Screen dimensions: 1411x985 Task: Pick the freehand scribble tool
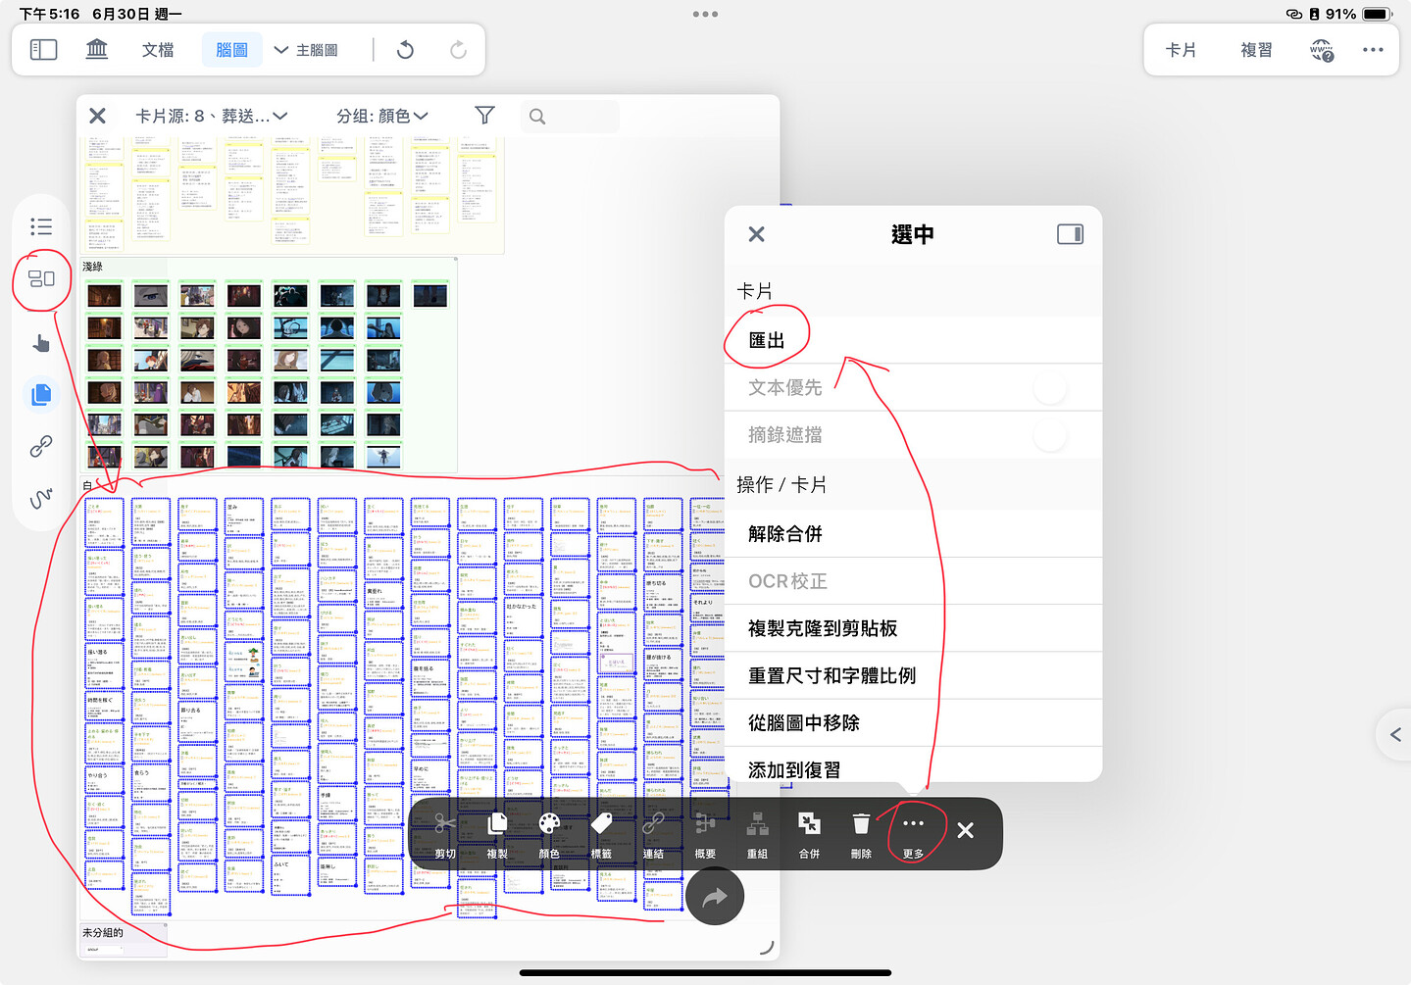tap(41, 498)
